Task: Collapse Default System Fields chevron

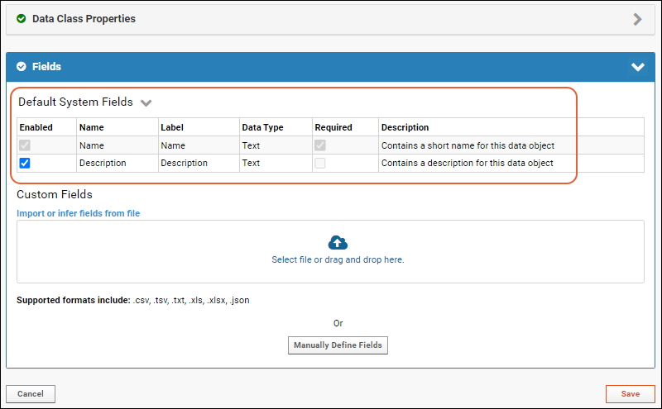Action: click(146, 103)
